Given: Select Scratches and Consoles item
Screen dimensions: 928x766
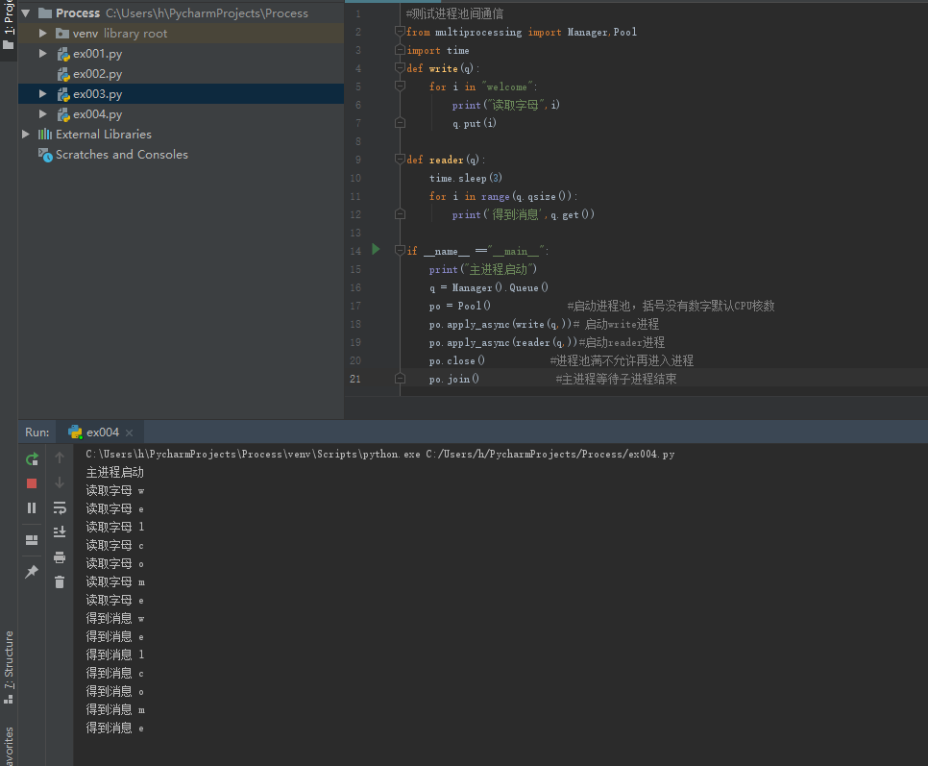Looking at the screenshot, I should 122,155.
